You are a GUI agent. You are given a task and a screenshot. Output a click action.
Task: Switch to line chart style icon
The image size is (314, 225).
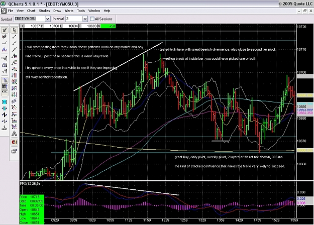tap(5, 43)
